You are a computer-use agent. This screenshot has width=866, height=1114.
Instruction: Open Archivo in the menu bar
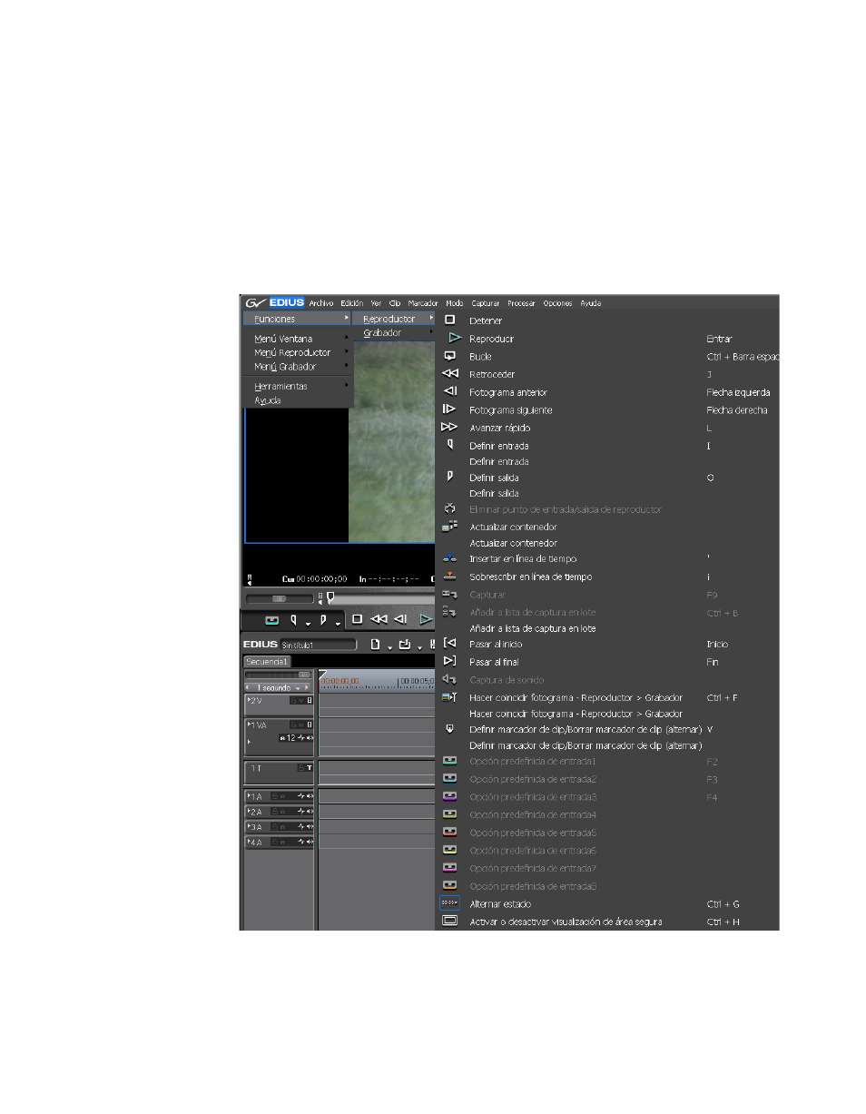(321, 303)
